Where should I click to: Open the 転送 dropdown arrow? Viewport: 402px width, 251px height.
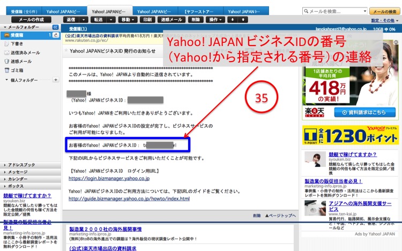click(111, 20)
